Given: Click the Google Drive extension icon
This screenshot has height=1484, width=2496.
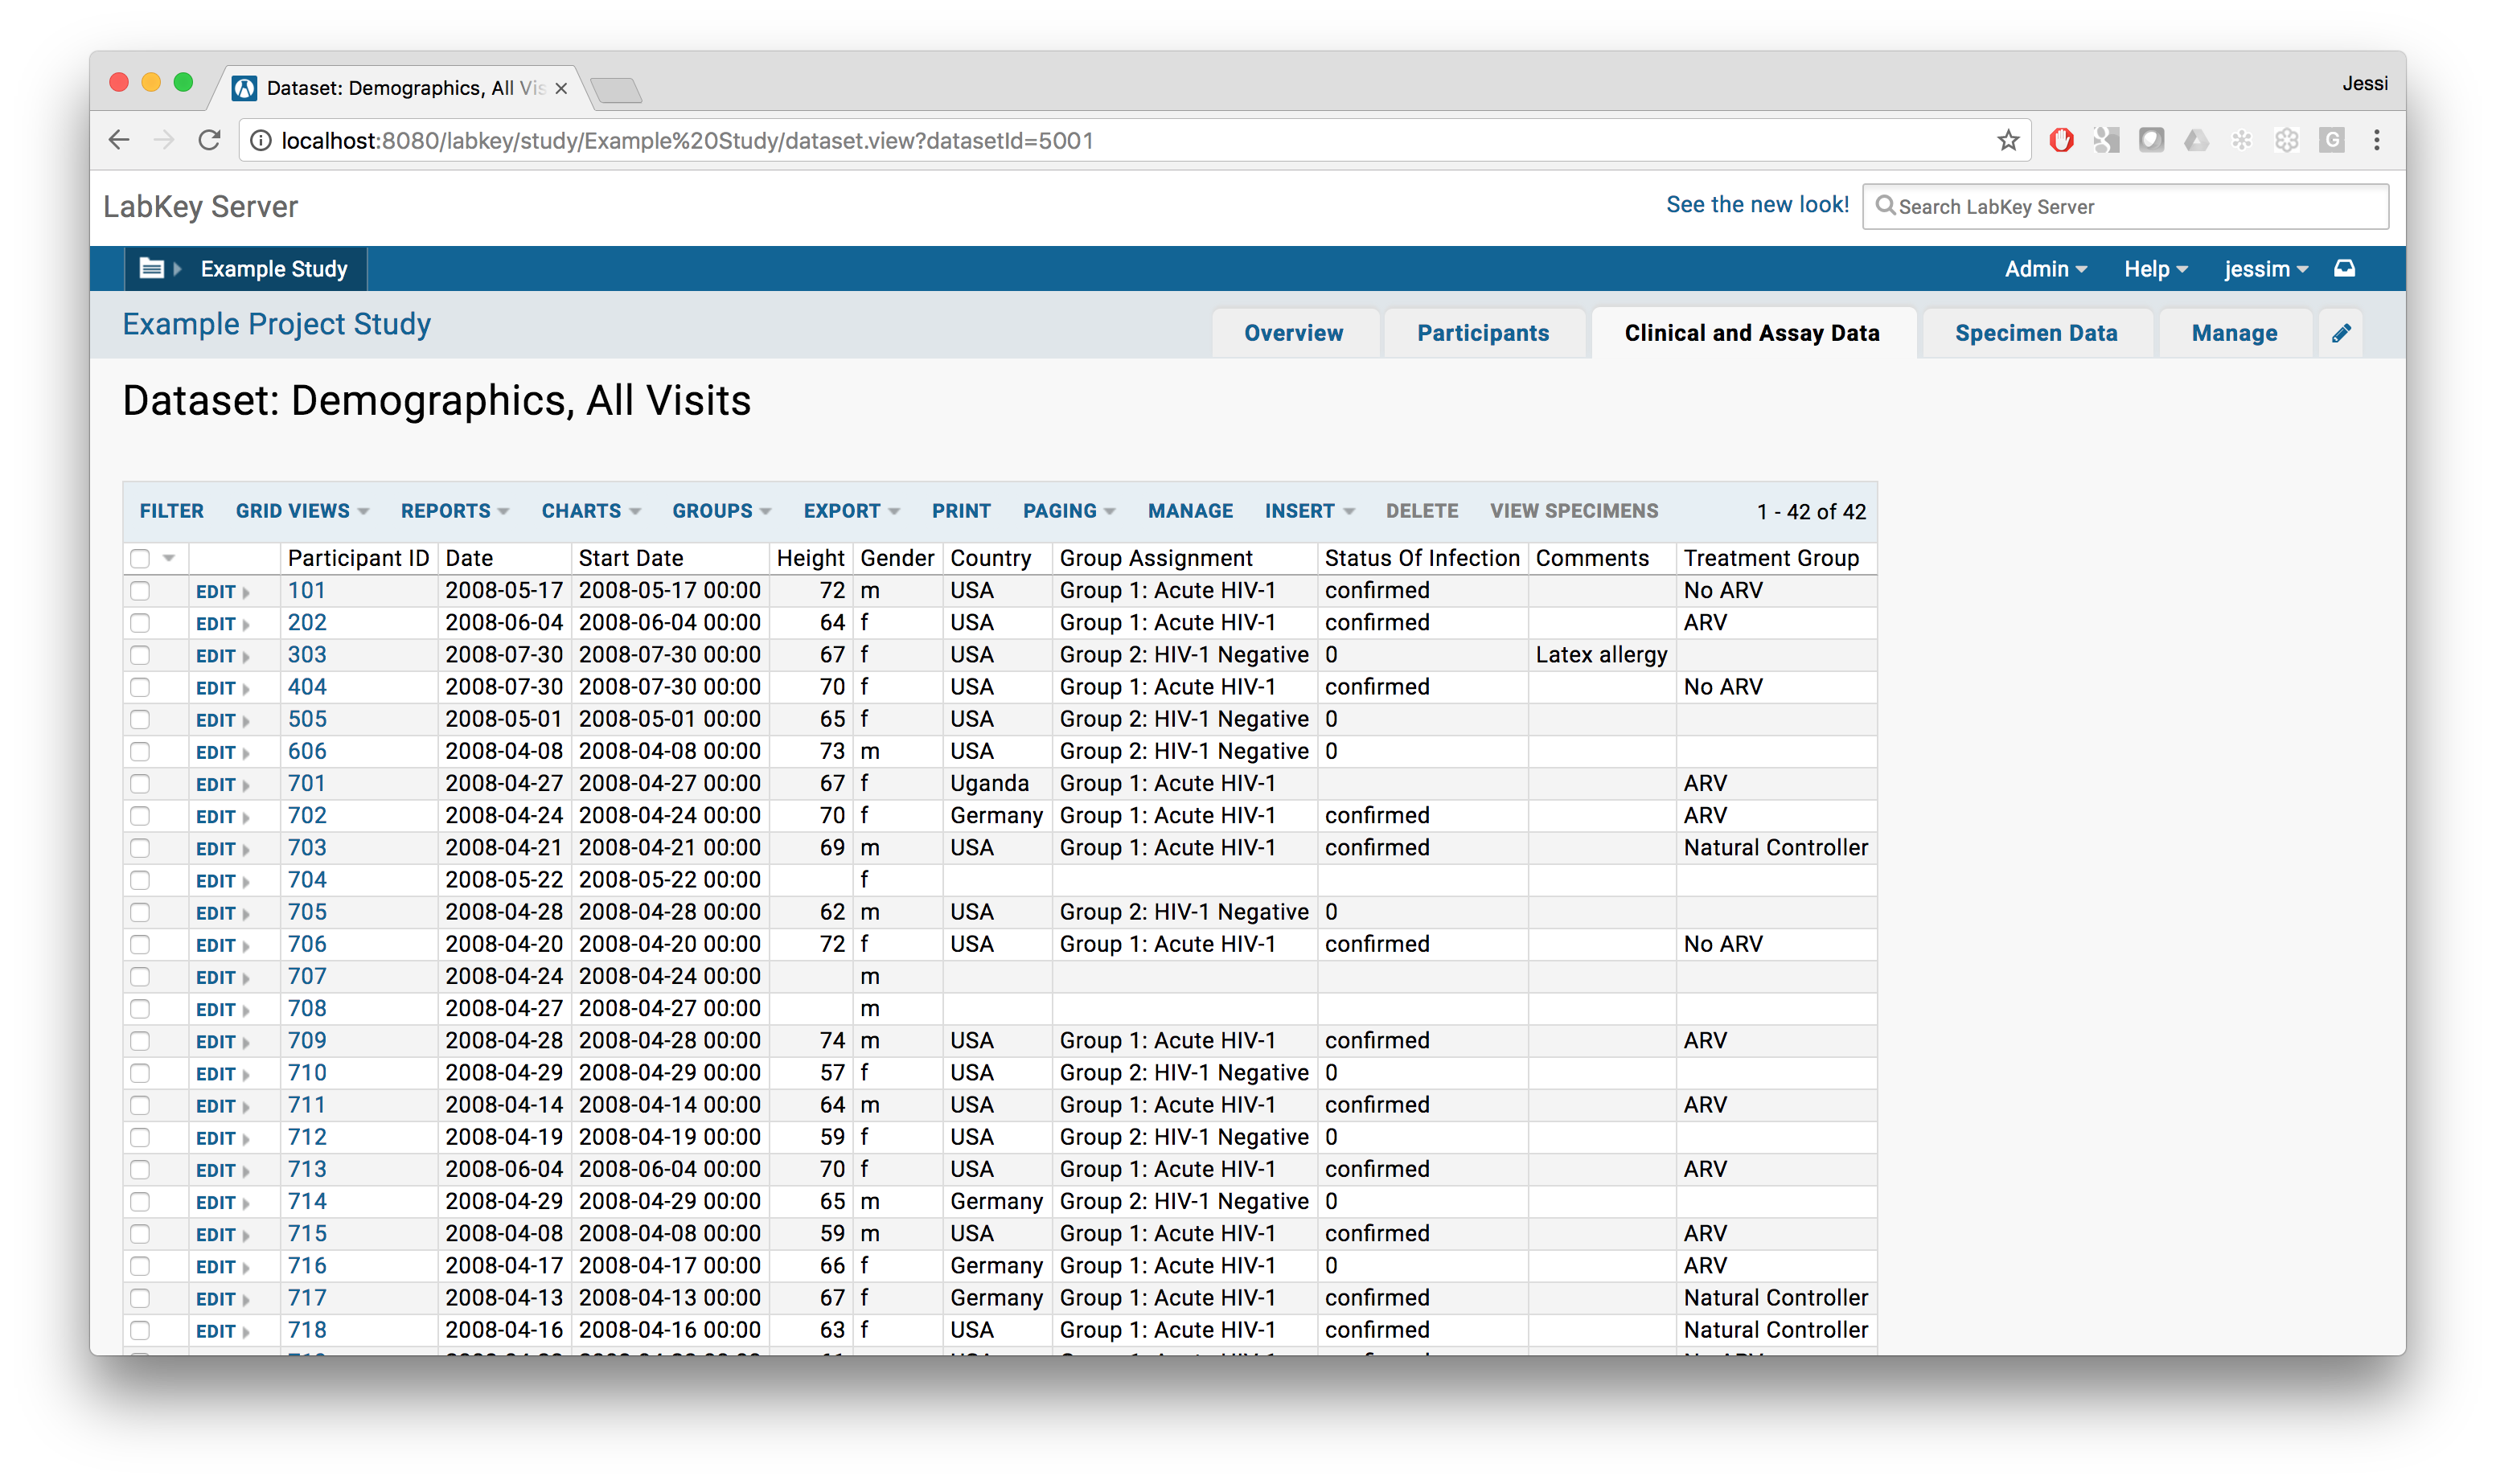Looking at the screenshot, I should tap(2196, 140).
